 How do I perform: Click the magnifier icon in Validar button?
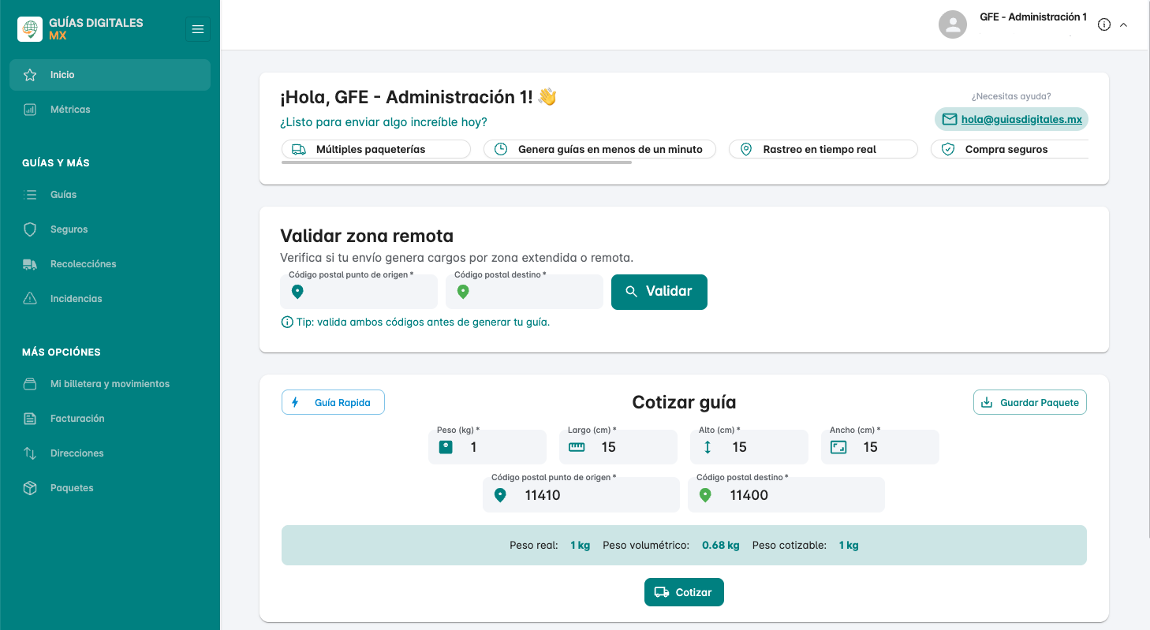pos(632,292)
